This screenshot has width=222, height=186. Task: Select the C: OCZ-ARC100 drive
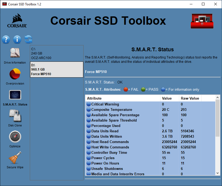click(x=56, y=53)
